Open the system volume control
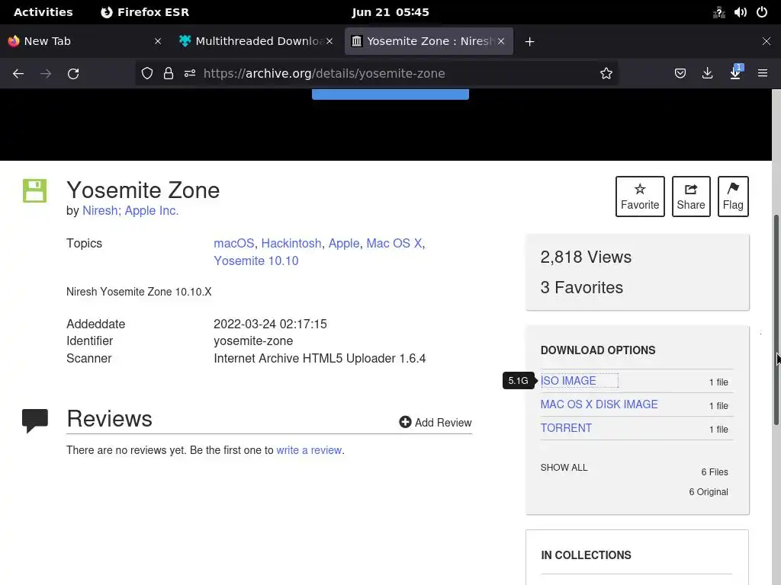Viewport: 781px width, 585px height. [x=740, y=12]
